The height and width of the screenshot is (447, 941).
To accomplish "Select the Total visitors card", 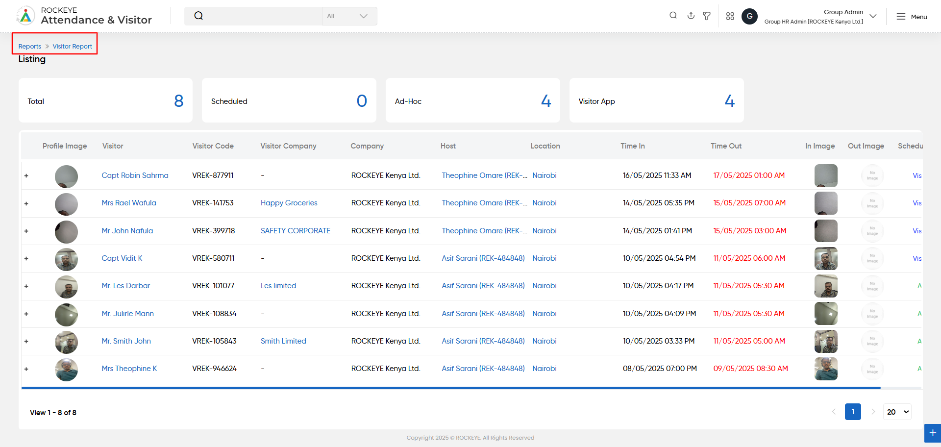I will click(x=105, y=100).
